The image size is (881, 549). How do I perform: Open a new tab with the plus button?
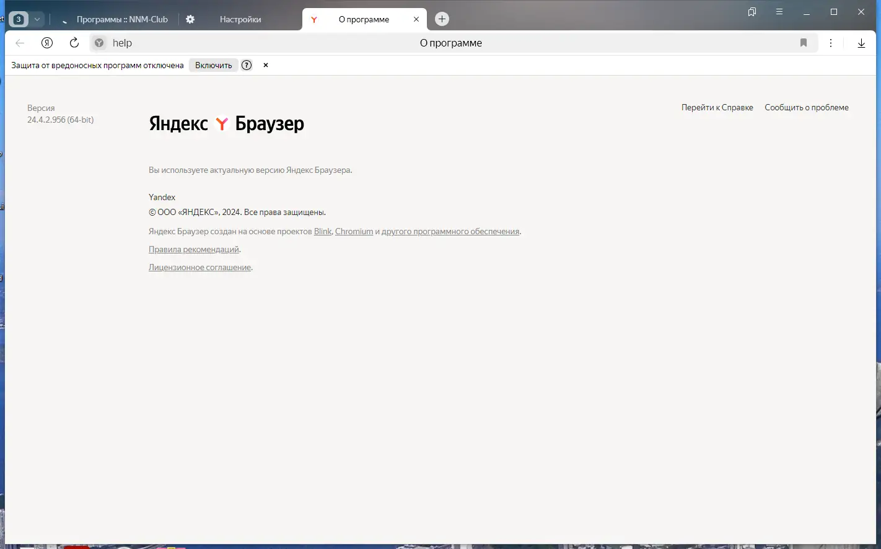tap(442, 19)
